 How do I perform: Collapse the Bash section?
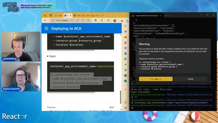[x=51, y=56]
